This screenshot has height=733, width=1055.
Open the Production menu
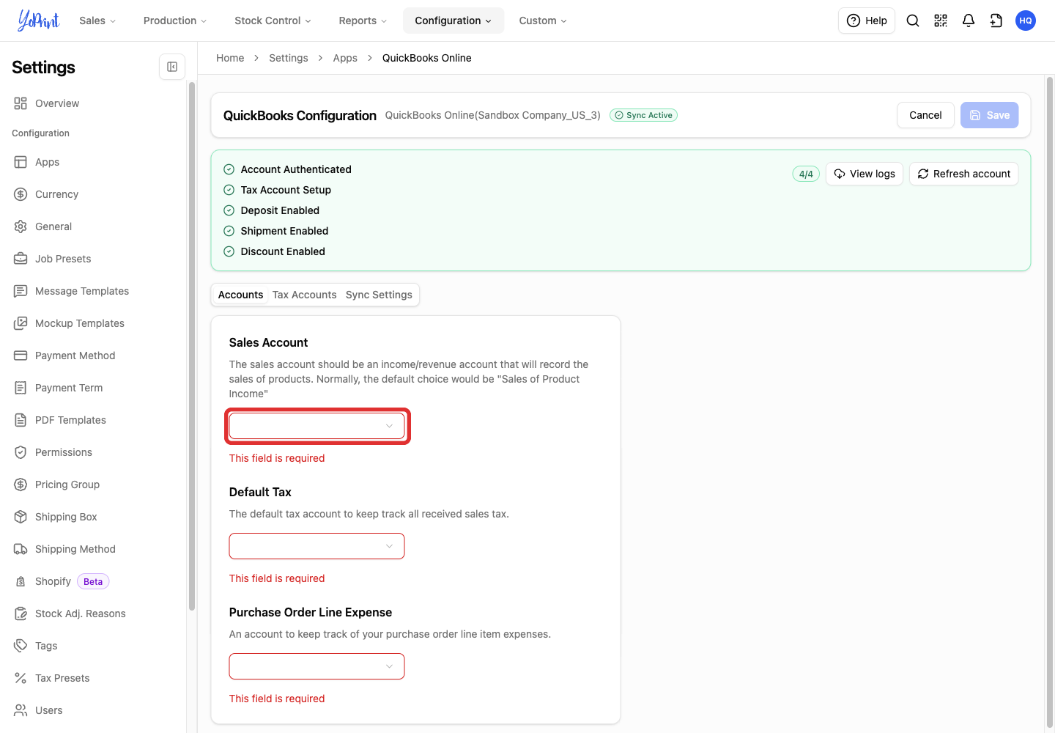pyautogui.click(x=175, y=21)
